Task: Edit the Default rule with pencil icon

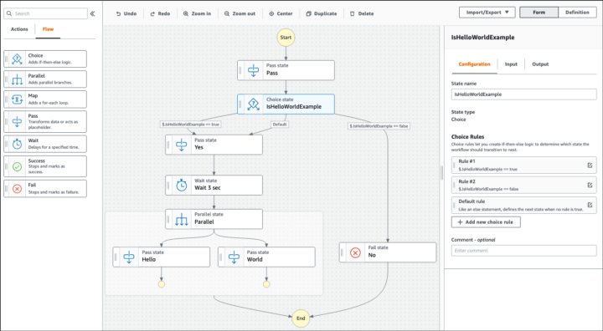Action: coord(590,205)
